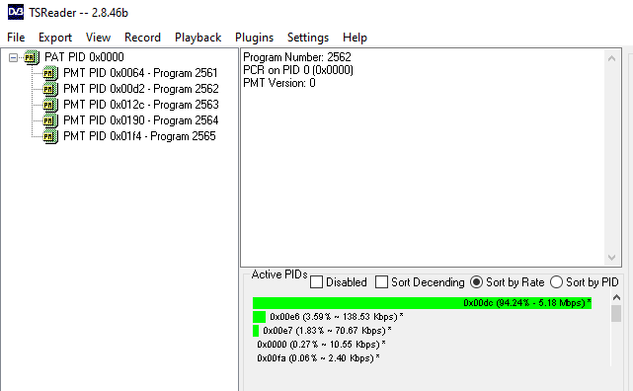Viewport: 633px width, 391px height.
Task: Click the Active PIDs scrollbar thumb
Action: (616, 314)
